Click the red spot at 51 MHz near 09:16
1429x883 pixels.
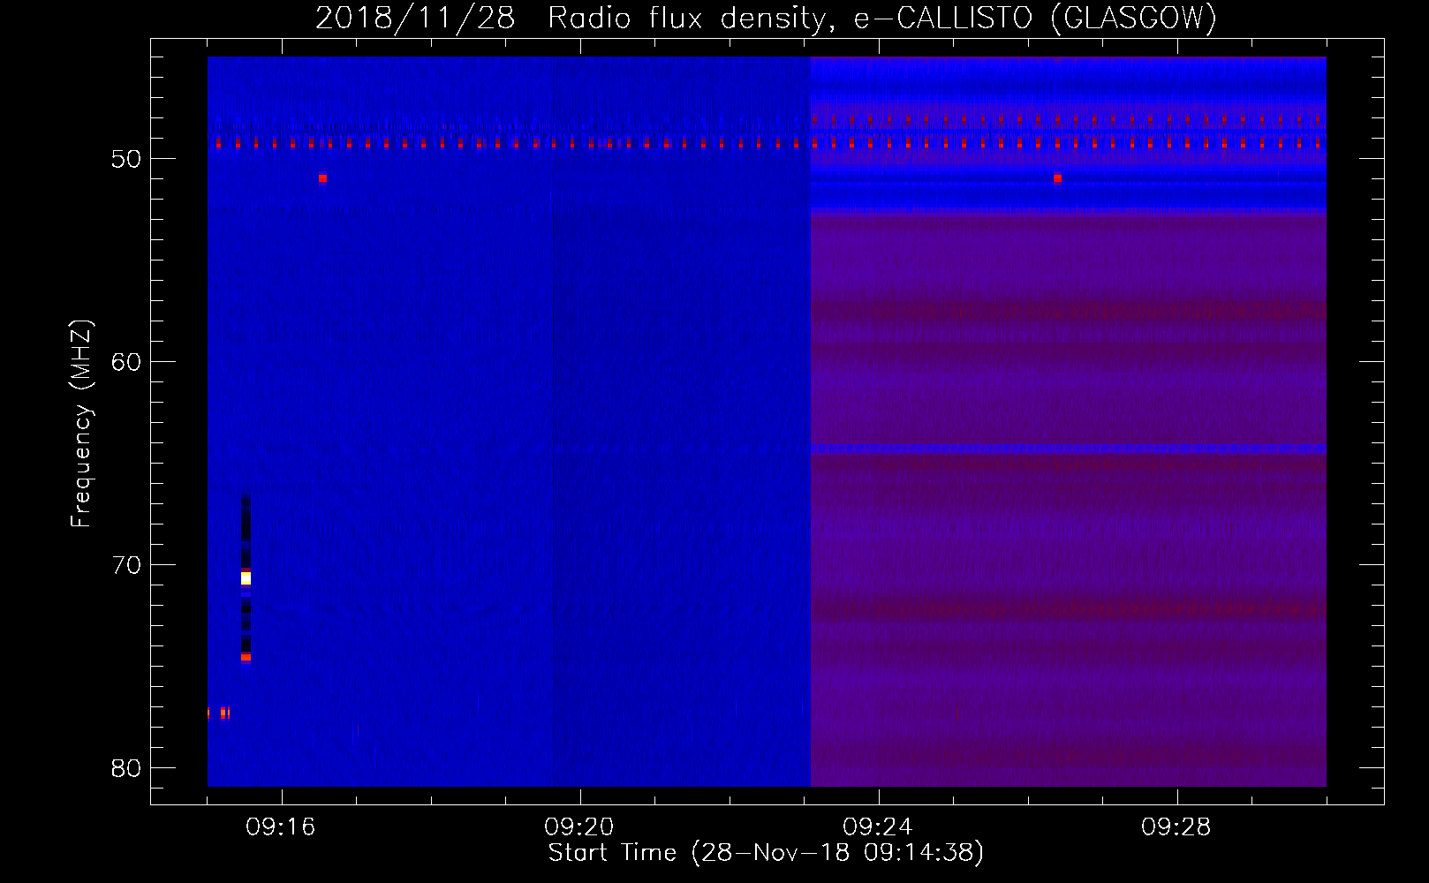click(x=322, y=178)
